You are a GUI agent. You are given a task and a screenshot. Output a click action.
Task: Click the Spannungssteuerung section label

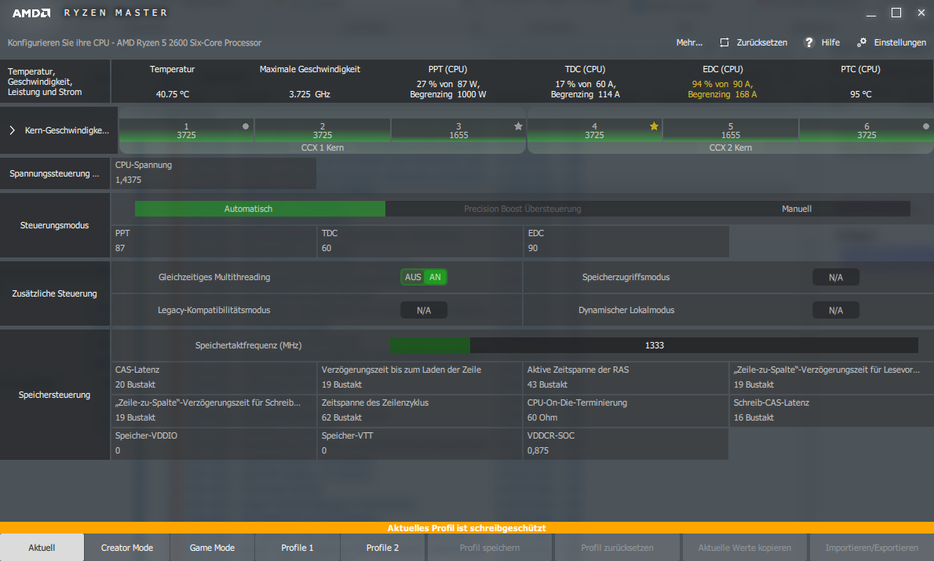click(x=54, y=173)
